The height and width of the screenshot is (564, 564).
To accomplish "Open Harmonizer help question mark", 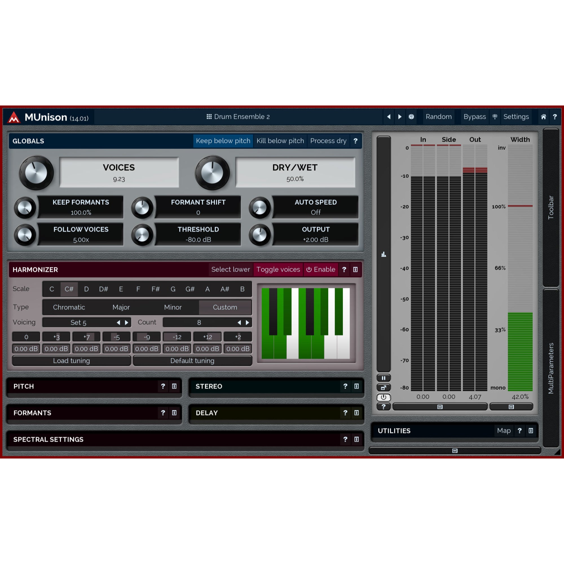I will point(344,269).
